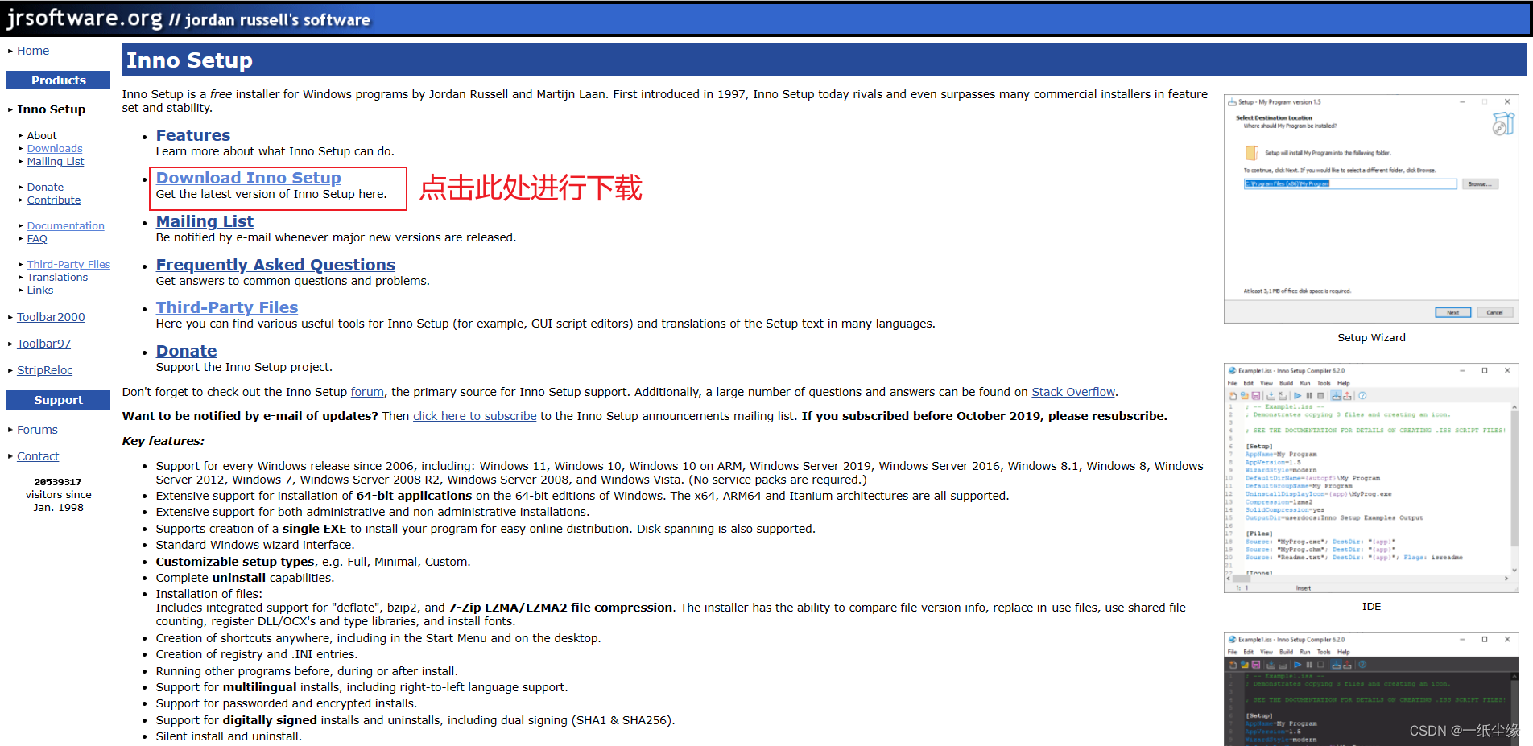Pause execution with the pause icon

tap(1308, 396)
